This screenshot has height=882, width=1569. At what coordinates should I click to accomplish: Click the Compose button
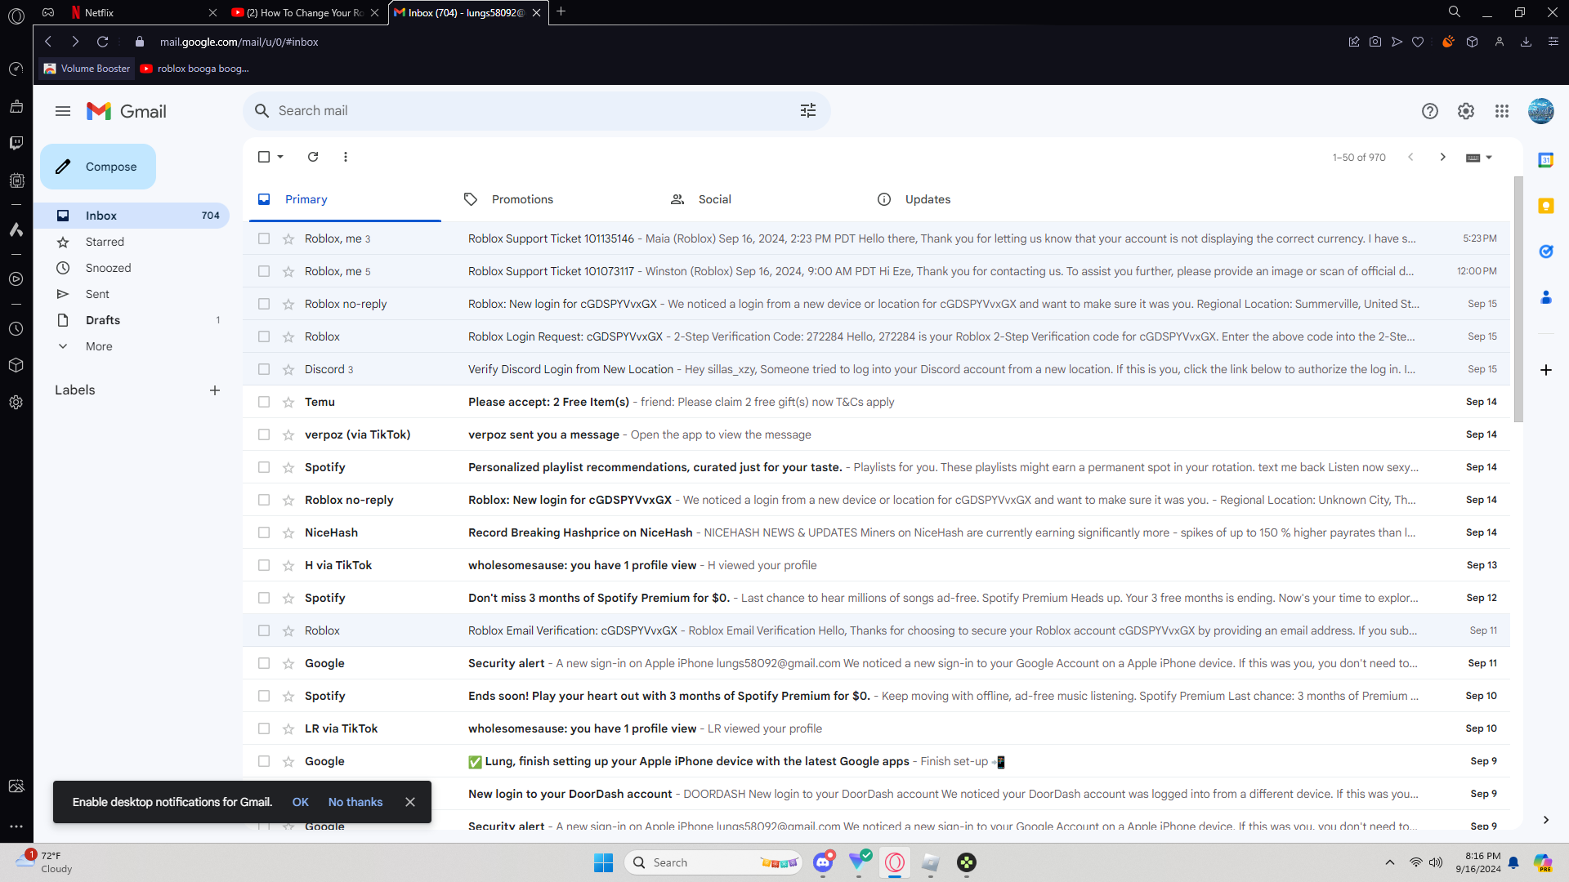pos(98,167)
